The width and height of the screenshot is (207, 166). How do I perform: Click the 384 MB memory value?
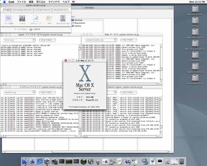(90, 97)
